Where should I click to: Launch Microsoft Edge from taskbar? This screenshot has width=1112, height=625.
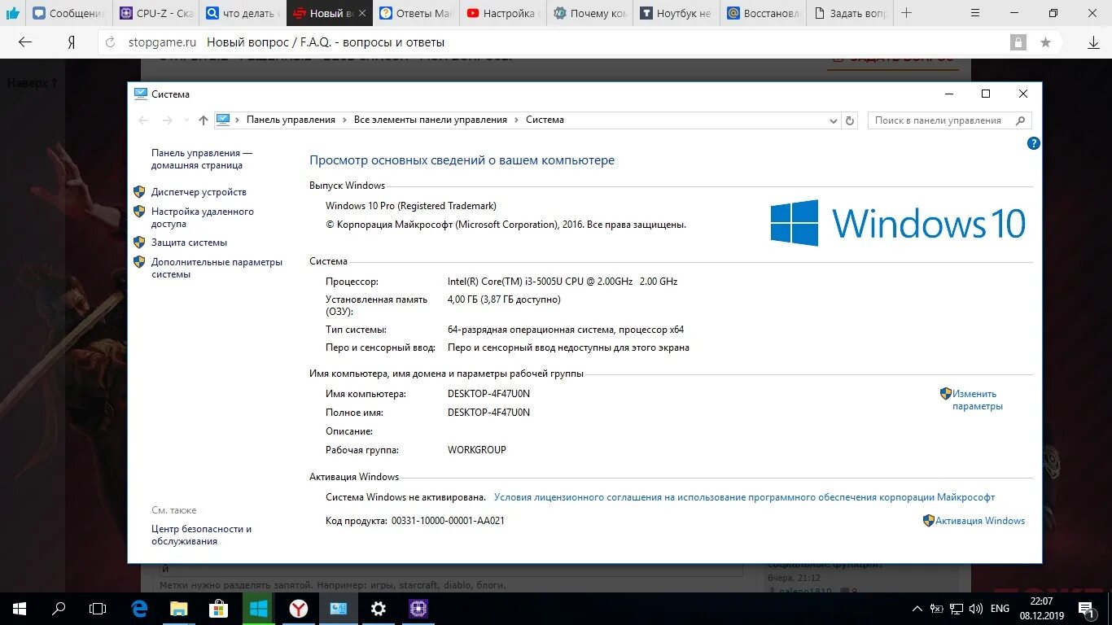pos(139,609)
